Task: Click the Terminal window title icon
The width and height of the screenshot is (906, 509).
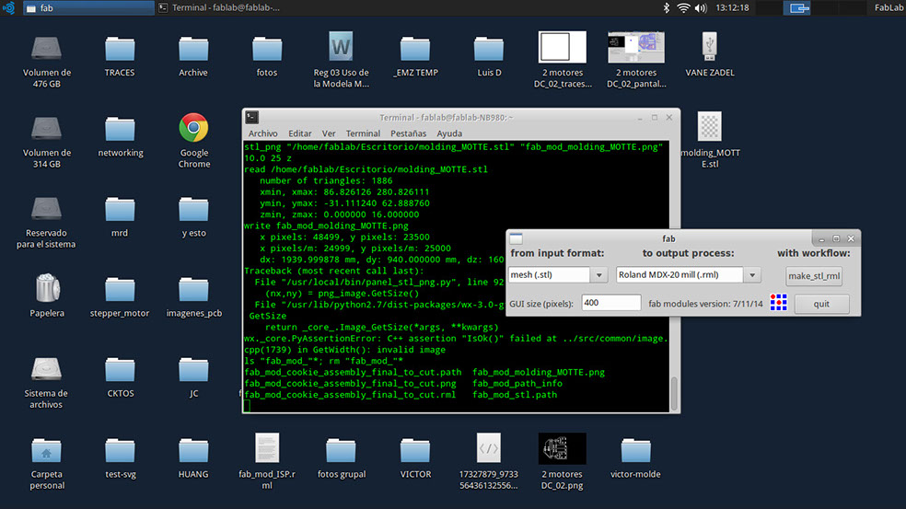Action: coord(252,117)
